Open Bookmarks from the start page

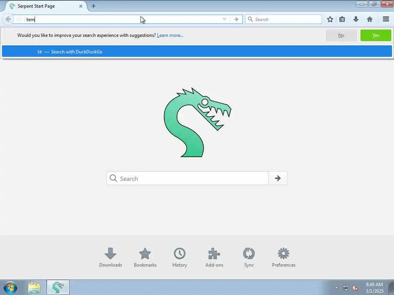[x=145, y=257]
